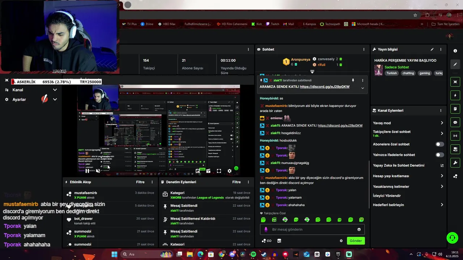Open chat settings gear icon
Image resolution: width=463 pixels, height=260 pixels.
341,241
